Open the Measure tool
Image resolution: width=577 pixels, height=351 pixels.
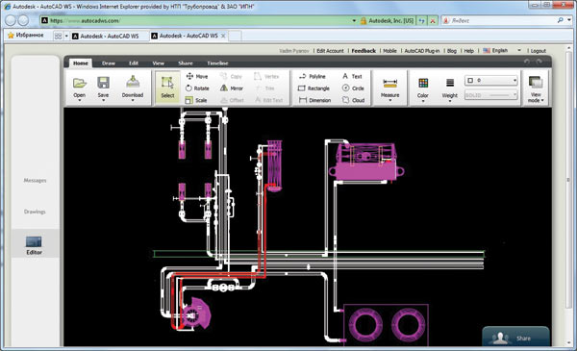pyautogui.click(x=390, y=88)
